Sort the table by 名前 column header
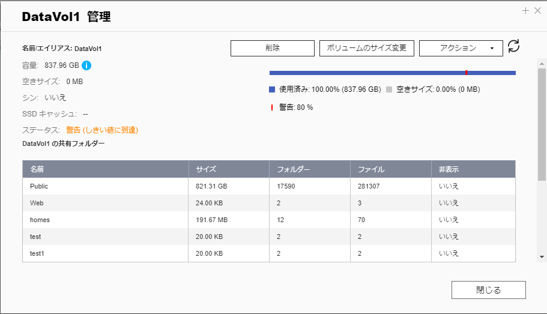This screenshot has width=547, height=314. coord(37,169)
